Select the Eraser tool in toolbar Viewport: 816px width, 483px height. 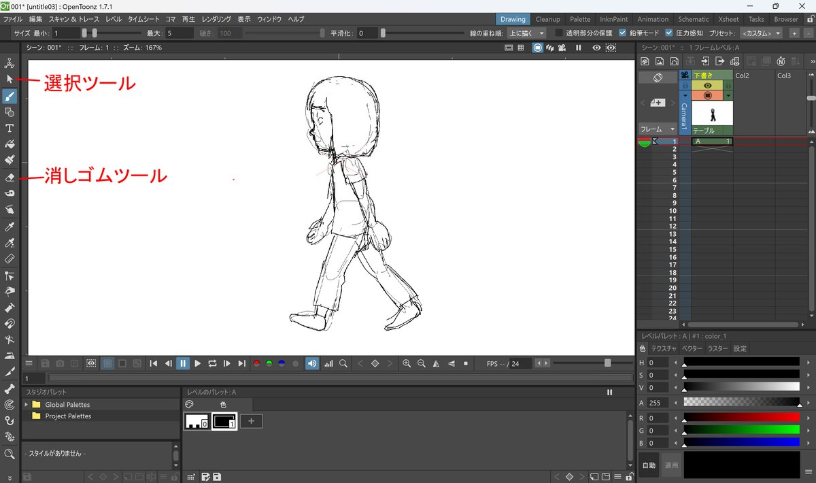pyautogui.click(x=10, y=178)
